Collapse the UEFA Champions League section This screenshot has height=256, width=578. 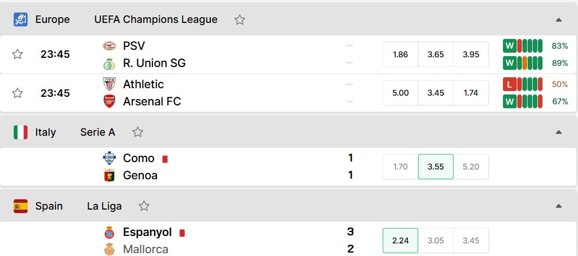pos(559,20)
